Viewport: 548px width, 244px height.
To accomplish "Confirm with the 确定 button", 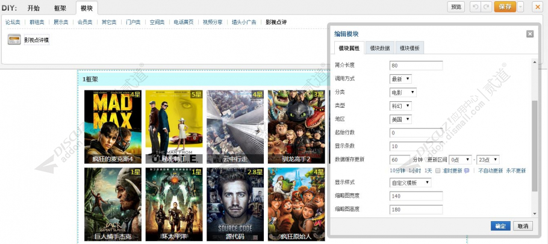I will (x=500, y=226).
